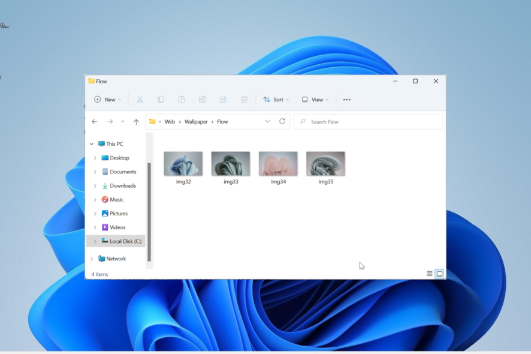Expand the Documents tree node
This screenshot has height=354, width=531.
click(95, 172)
